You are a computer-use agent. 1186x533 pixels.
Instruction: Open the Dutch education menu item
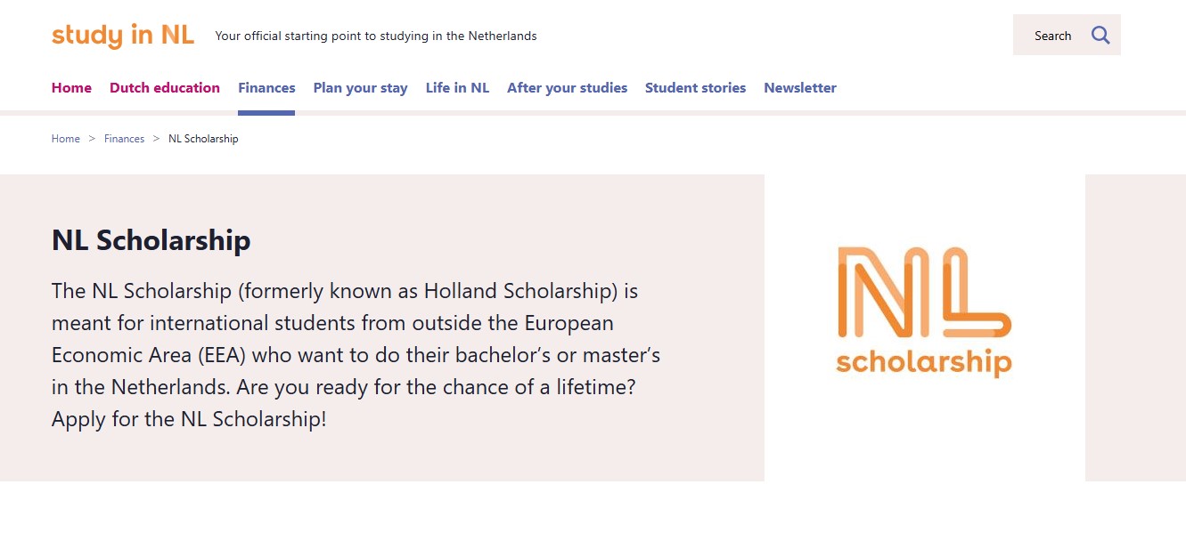tap(165, 88)
